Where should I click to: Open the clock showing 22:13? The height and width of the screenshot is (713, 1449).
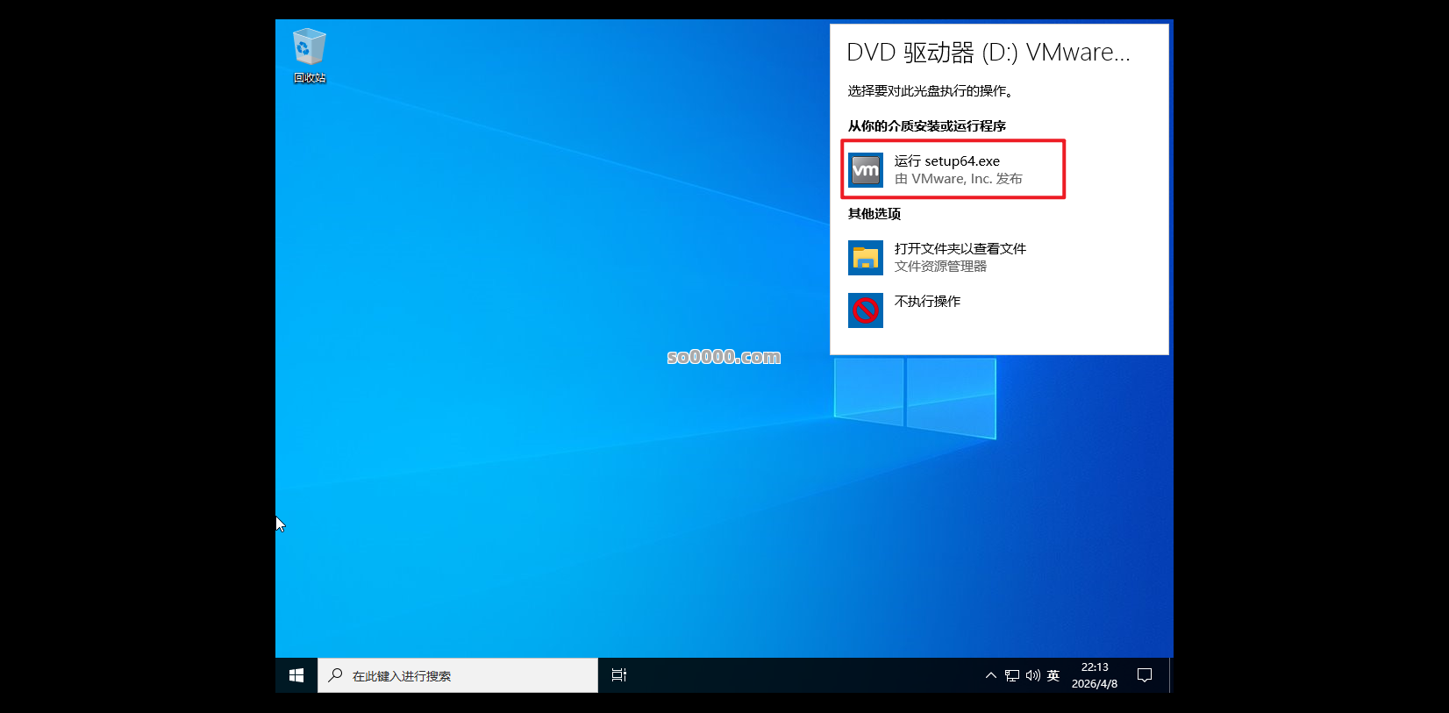point(1095,675)
